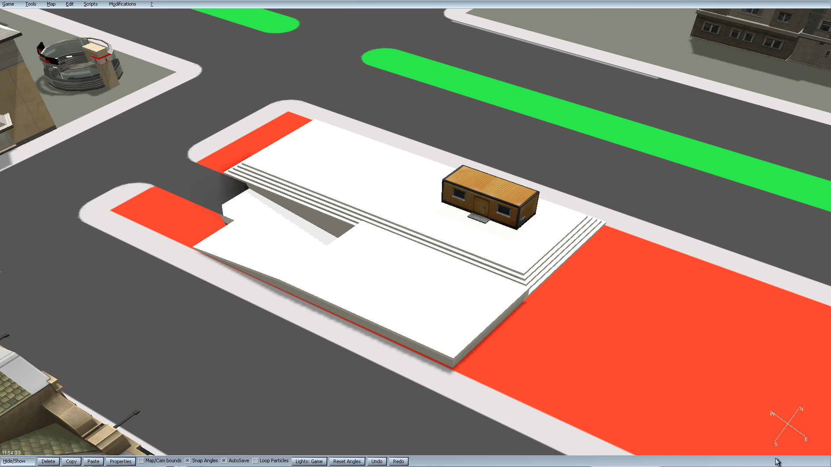Open the Edit menu
The image size is (831, 467).
[70, 4]
